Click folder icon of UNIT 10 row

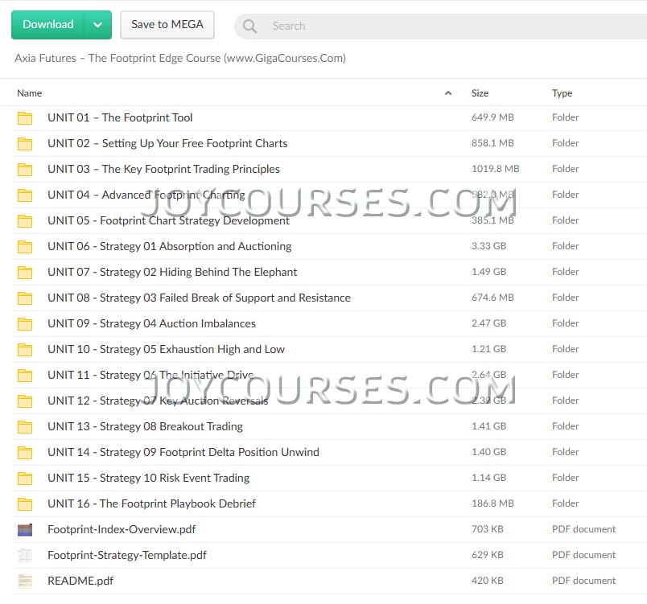click(25, 349)
